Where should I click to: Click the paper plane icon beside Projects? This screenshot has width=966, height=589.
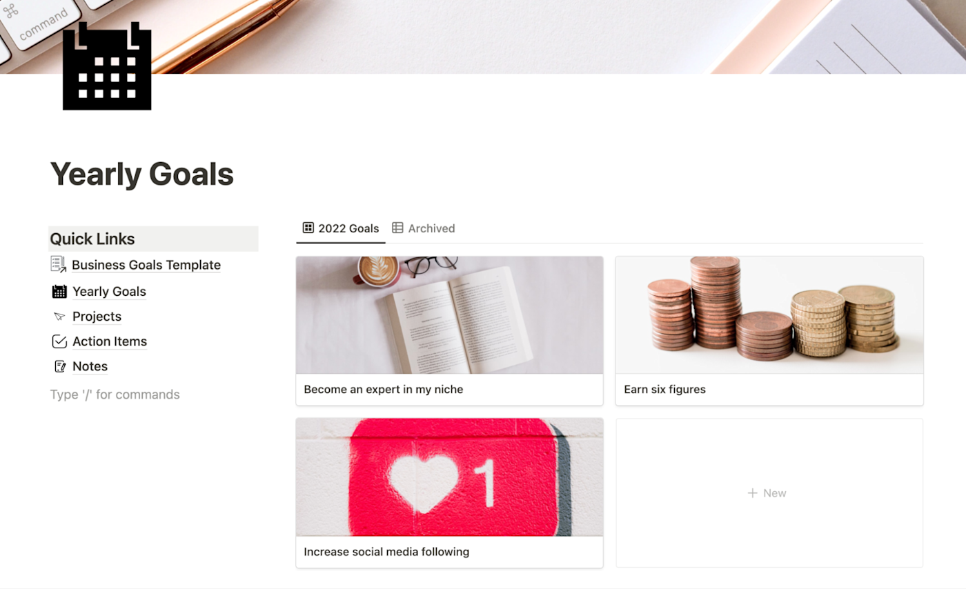coord(59,317)
